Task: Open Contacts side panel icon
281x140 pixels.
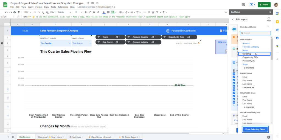Action: coord(277,38)
